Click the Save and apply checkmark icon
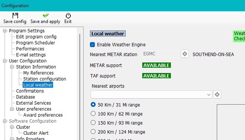The width and height of the screenshot is (245, 140). (x=46, y=15)
